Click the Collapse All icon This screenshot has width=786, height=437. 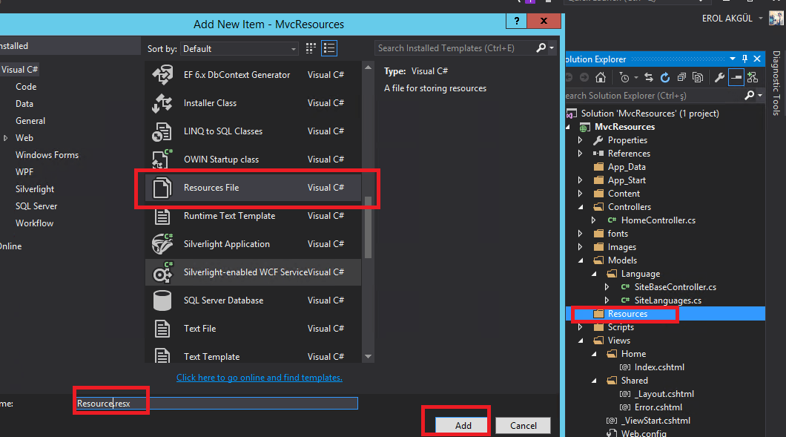point(681,77)
